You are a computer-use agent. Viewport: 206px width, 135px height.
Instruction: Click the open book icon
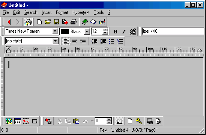click(93, 22)
